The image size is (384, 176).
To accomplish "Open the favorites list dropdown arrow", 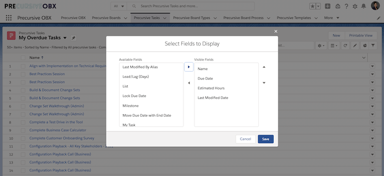I will [318, 6].
